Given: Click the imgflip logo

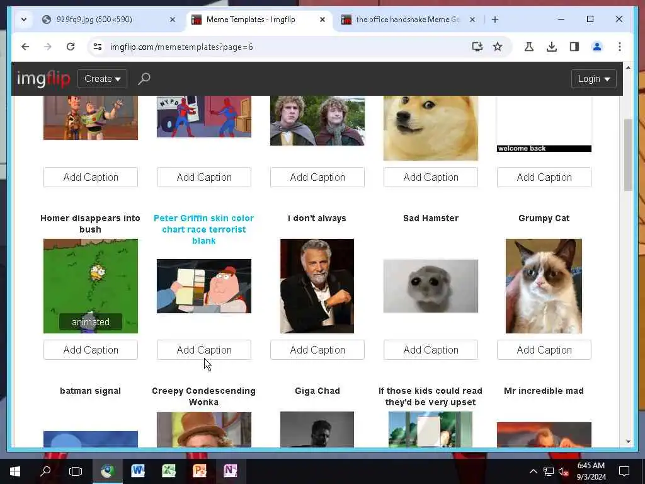Looking at the screenshot, I should pyautogui.click(x=43, y=79).
